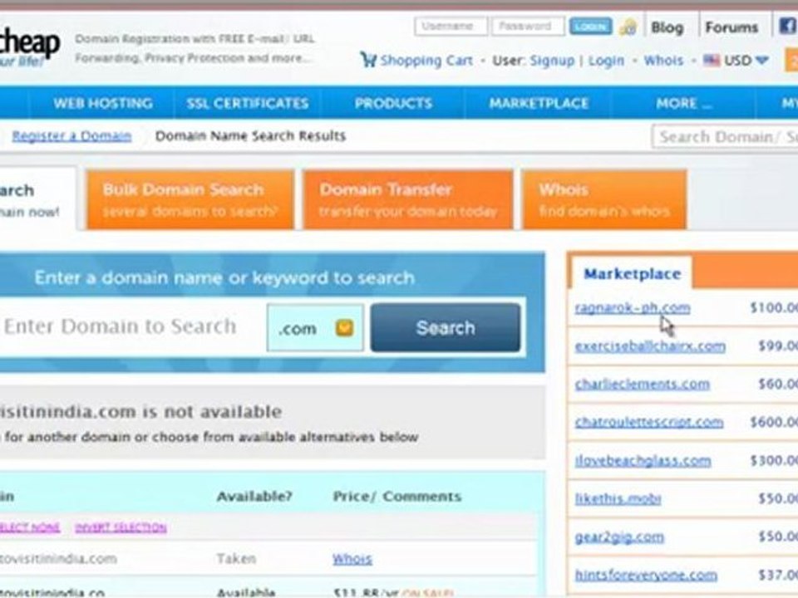798x598 pixels.
Task: Click the Enter Domain to Search field
Action: coord(133,327)
